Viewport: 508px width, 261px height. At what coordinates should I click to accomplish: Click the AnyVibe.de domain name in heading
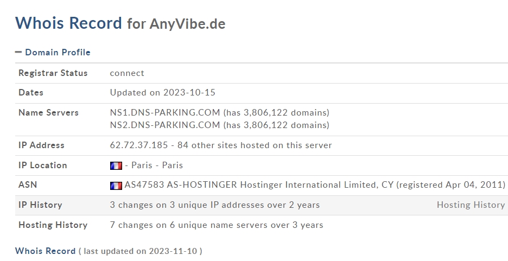(187, 24)
